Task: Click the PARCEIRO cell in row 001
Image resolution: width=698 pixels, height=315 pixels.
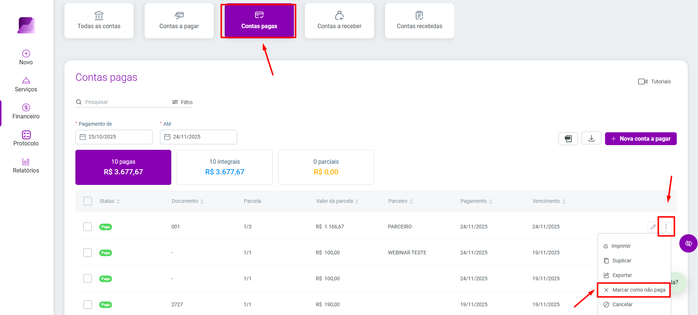Action: tap(400, 227)
